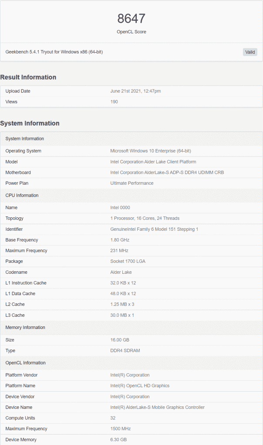Click L1 data cache '48.0 KB x 12'
The height and width of the screenshot is (445, 263).
click(x=123, y=294)
